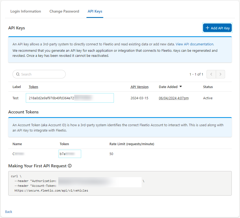Click the magnifier icon in the search box
240x218 pixels.
(18, 74)
